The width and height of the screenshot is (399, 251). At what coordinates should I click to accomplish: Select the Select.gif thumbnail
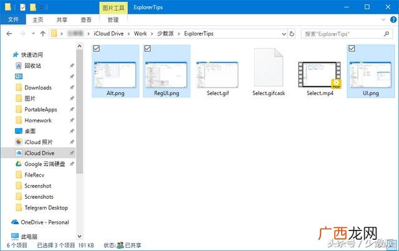(218, 75)
